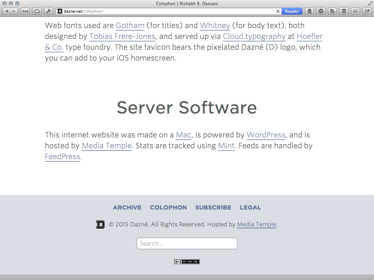Screen dimensions: 374x280
Task: Open iCloud Tabs cloud icon
Action: click(37, 11)
